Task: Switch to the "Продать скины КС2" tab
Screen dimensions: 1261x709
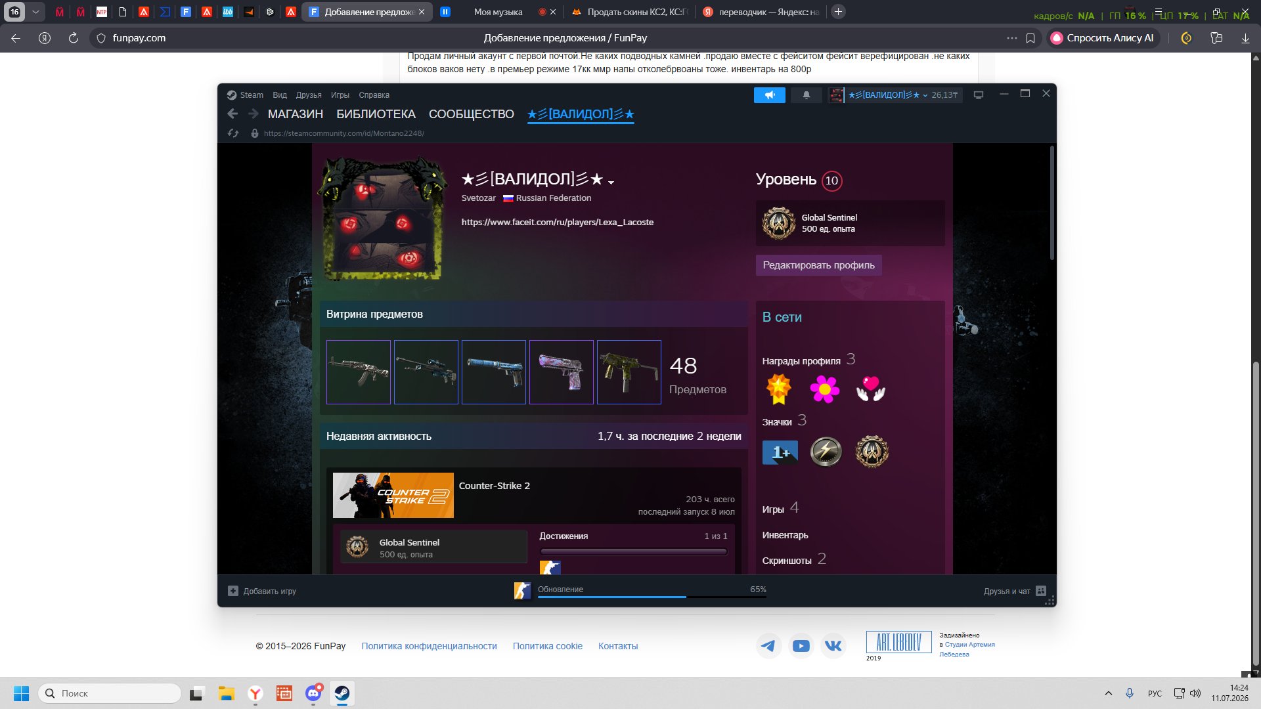Action: click(x=630, y=12)
